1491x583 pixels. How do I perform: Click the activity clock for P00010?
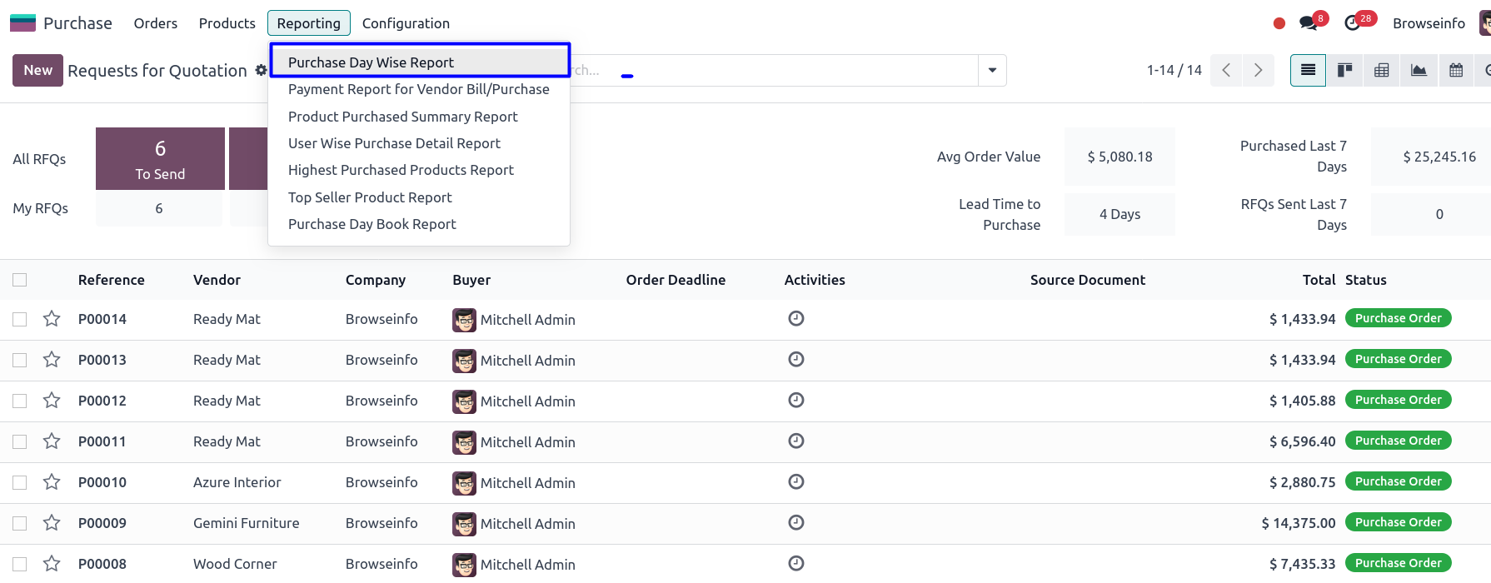coord(796,482)
